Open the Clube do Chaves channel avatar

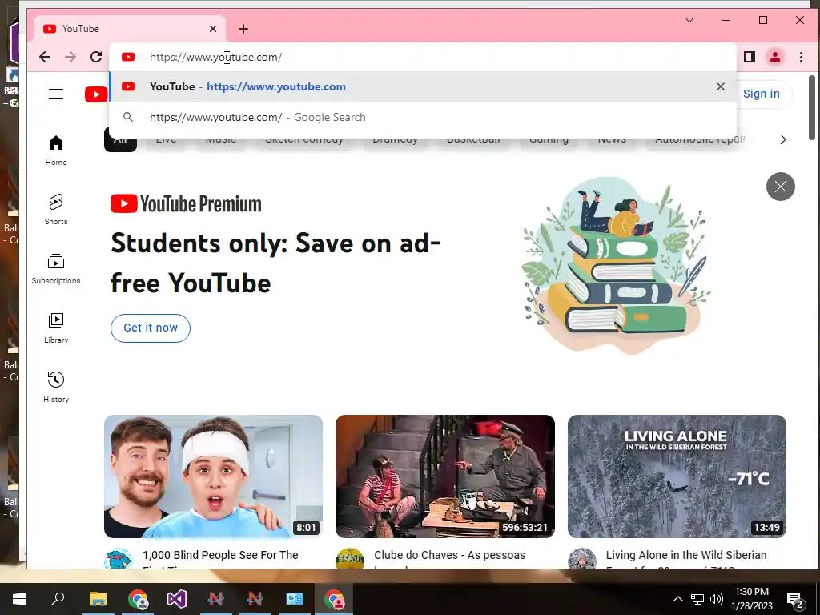coord(350,558)
